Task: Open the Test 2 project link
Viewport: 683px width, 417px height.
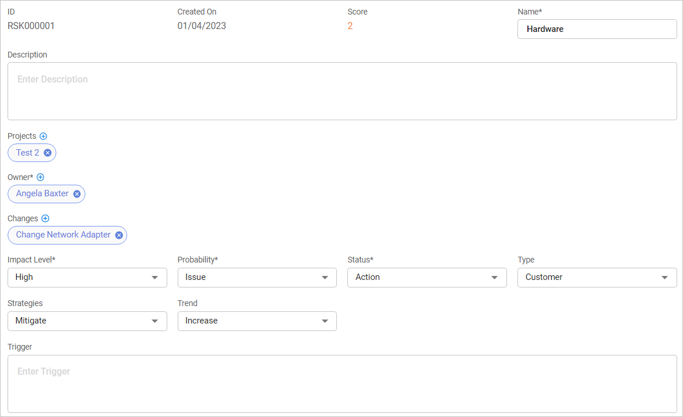Action: click(27, 153)
